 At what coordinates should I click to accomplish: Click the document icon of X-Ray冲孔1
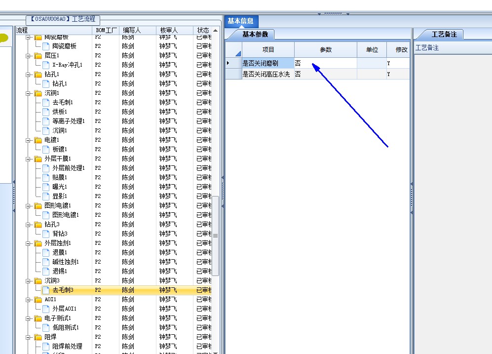pyautogui.click(x=46, y=65)
